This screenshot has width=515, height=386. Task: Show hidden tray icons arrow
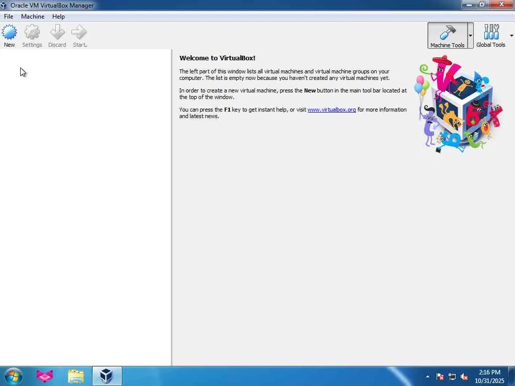pyautogui.click(x=427, y=376)
